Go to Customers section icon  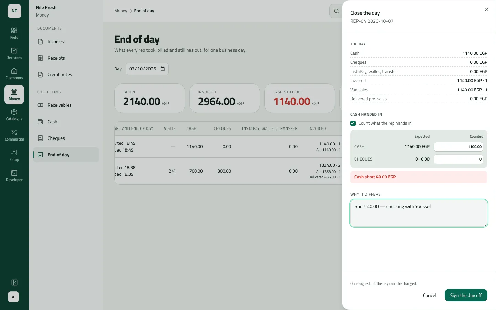[14, 74]
